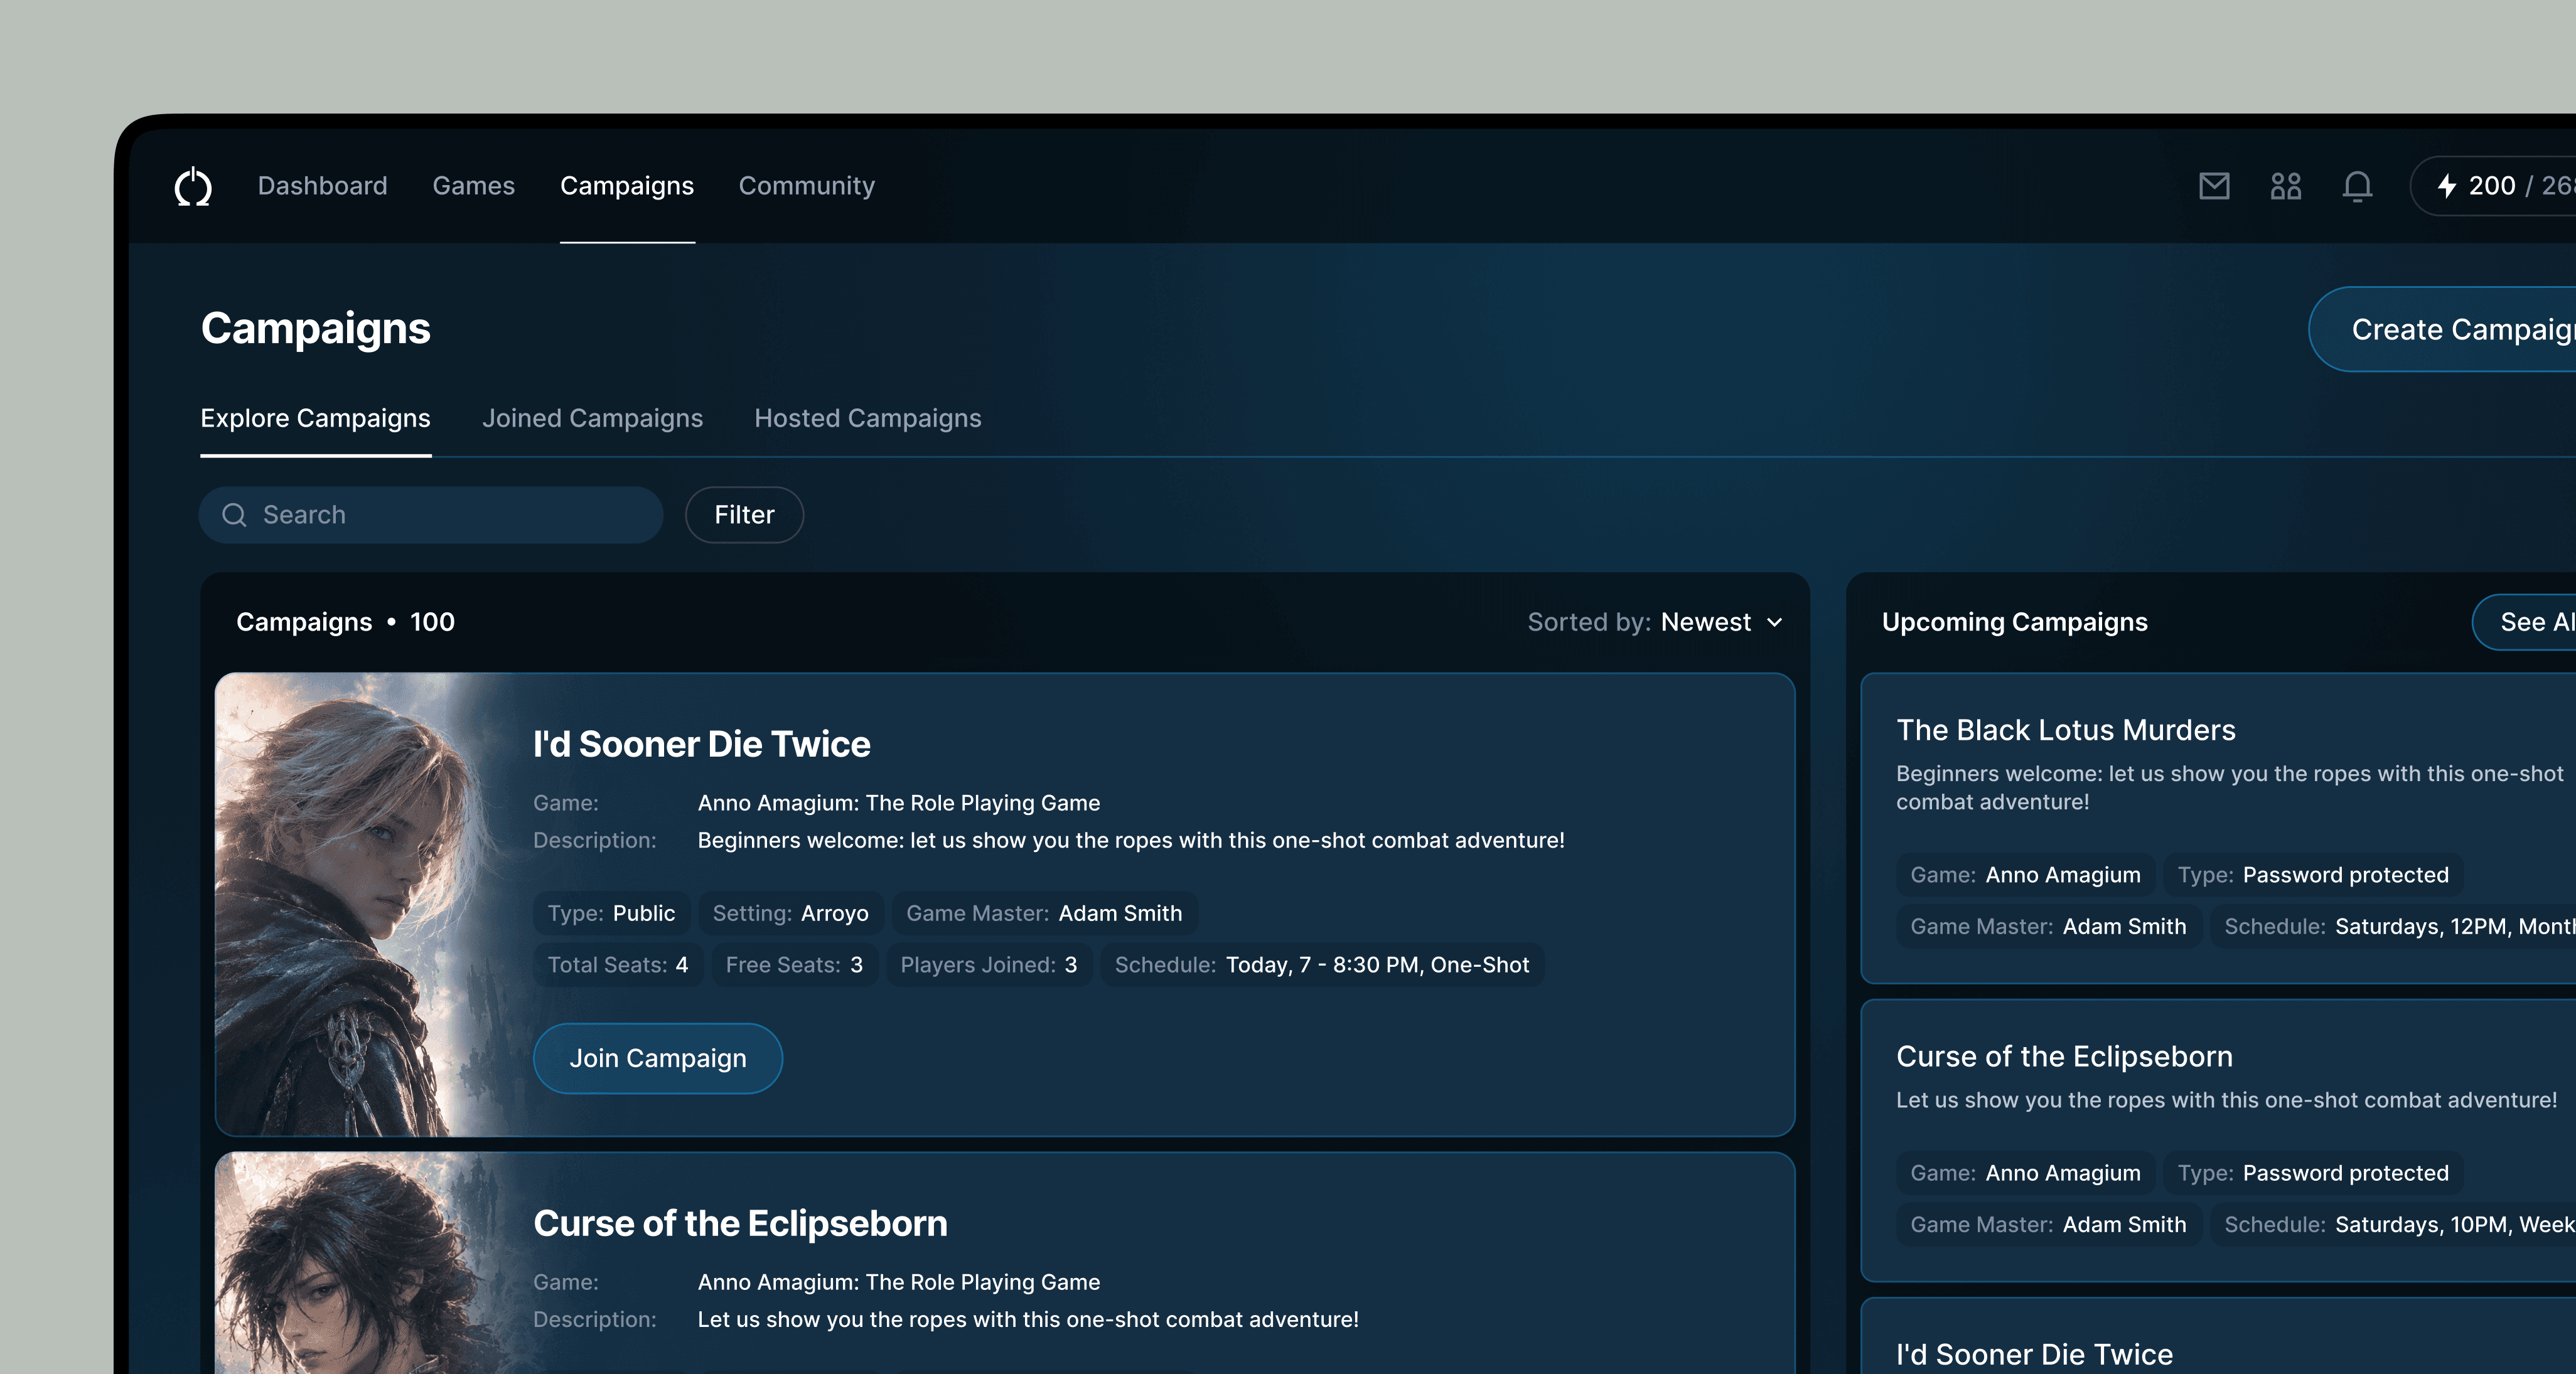The width and height of the screenshot is (2576, 1374).
Task: Open the I'd Sooner Die Twice title in list
Action: (701, 745)
